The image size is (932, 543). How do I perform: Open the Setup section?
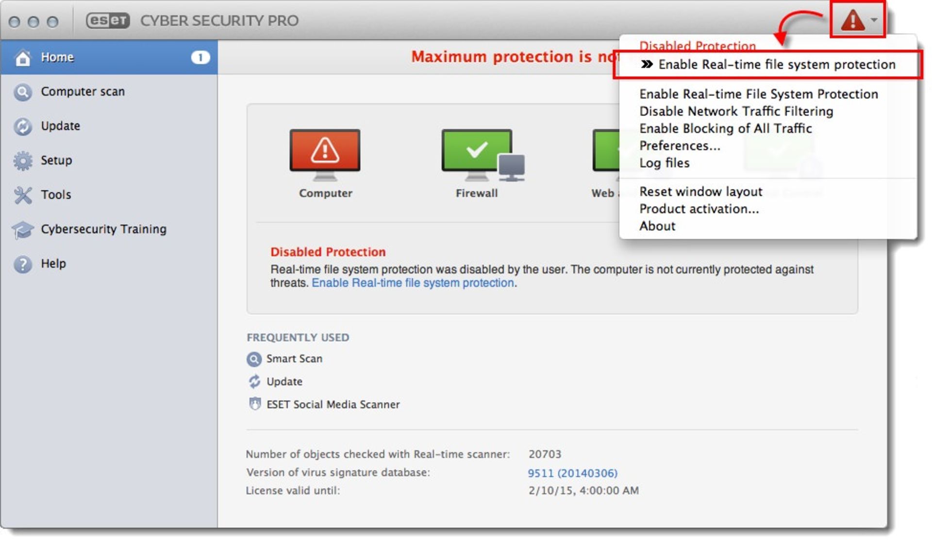point(109,161)
